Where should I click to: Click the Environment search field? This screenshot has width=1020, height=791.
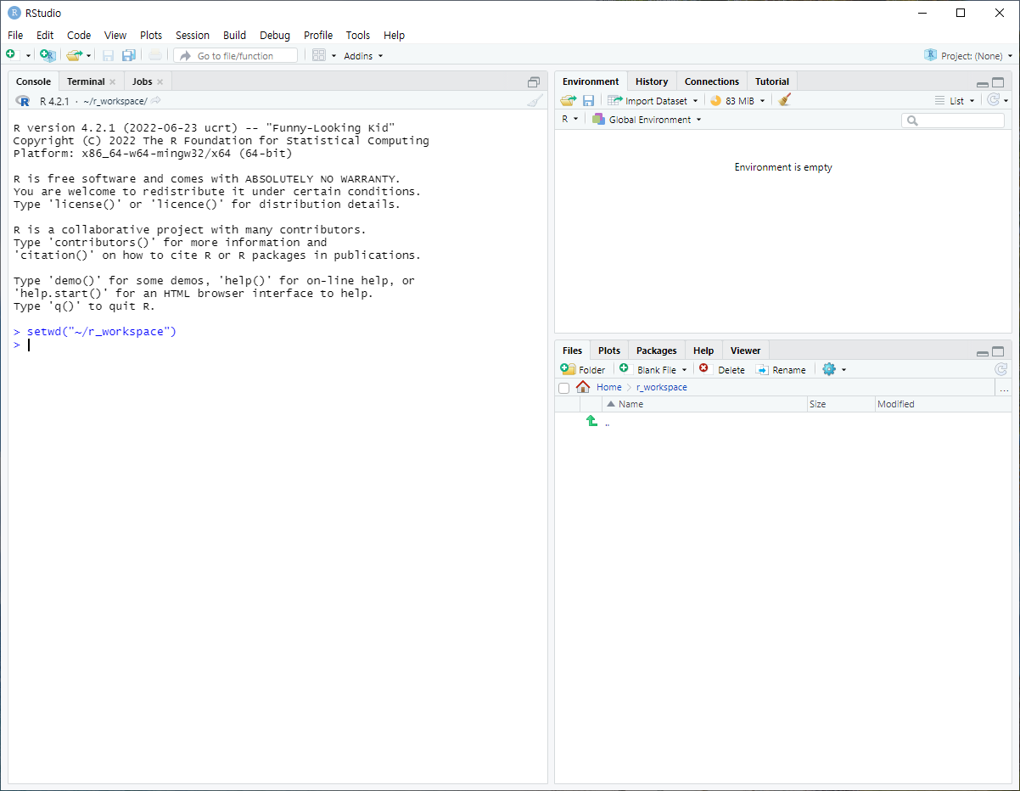coord(953,121)
